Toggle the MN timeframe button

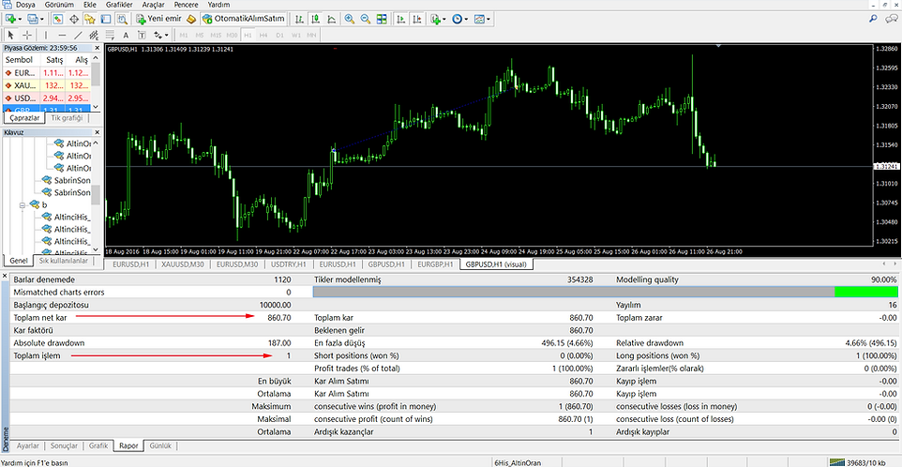[x=311, y=35]
